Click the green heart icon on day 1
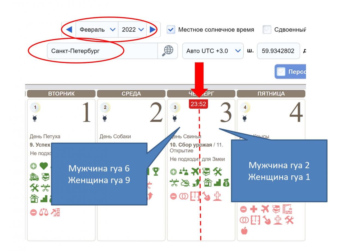The width and height of the screenshot is (350, 251). coord(43,166)
